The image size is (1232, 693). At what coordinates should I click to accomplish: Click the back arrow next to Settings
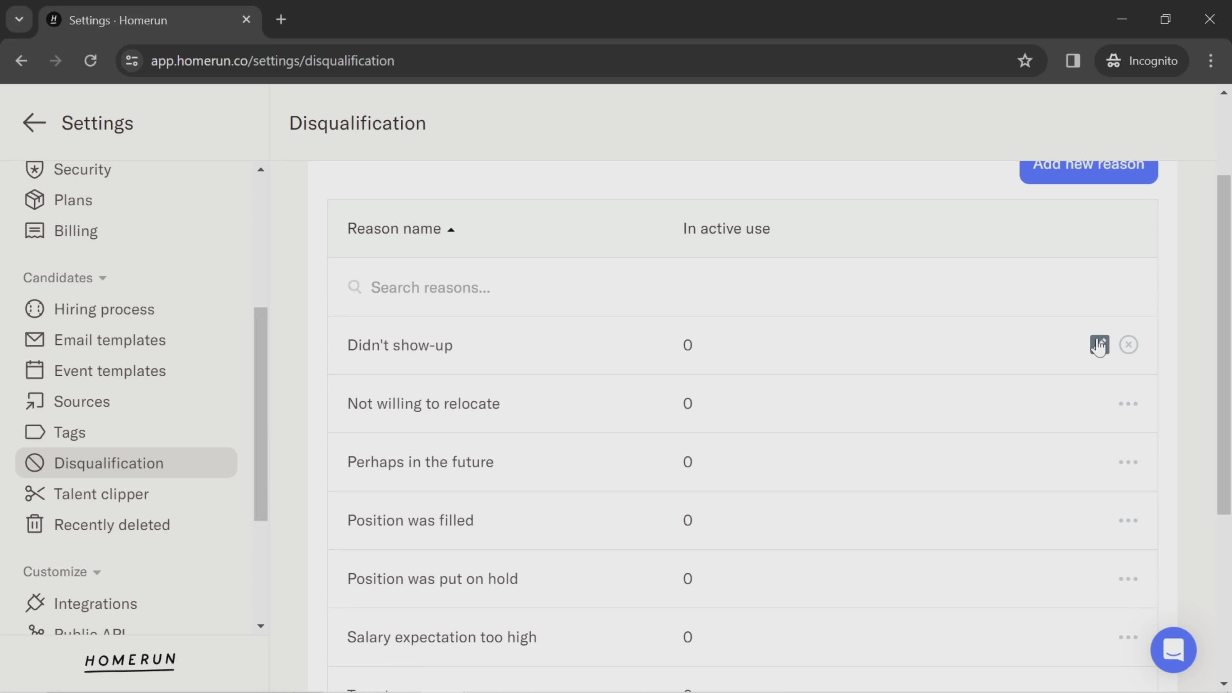click(x=34, y=123)
